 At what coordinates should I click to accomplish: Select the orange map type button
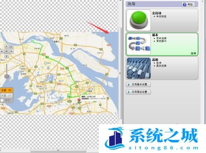[7, 90]
